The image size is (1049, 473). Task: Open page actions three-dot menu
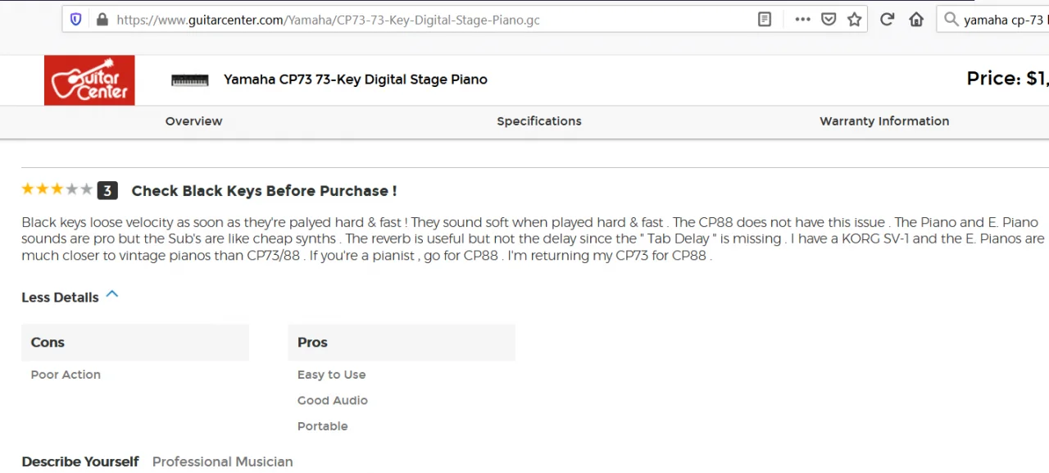(802, 20)
